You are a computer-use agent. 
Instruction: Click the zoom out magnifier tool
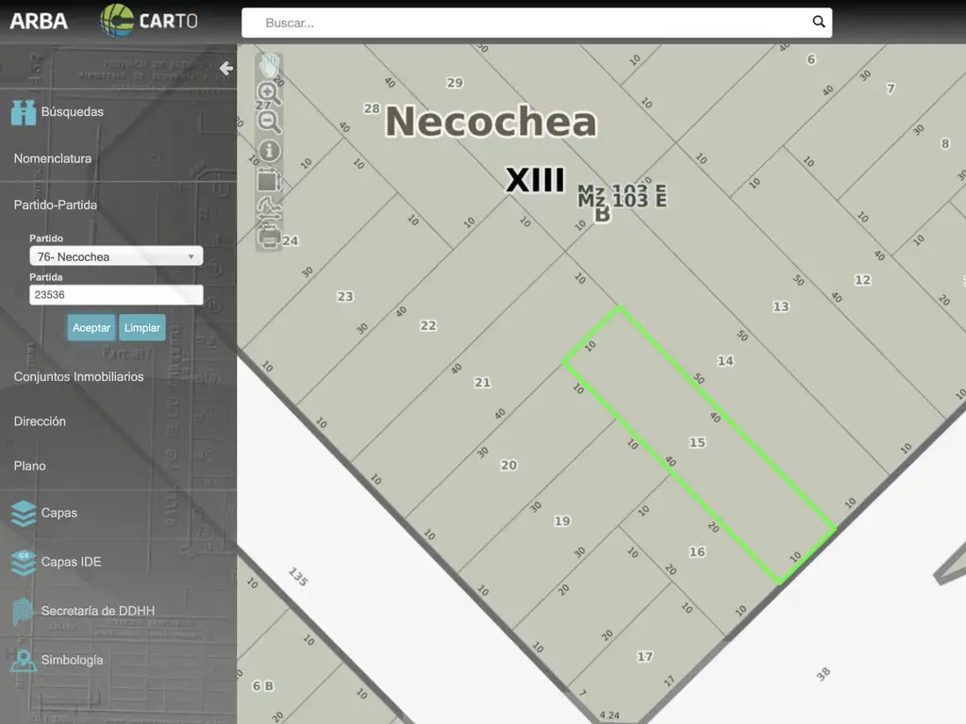[x=269, y=122]
